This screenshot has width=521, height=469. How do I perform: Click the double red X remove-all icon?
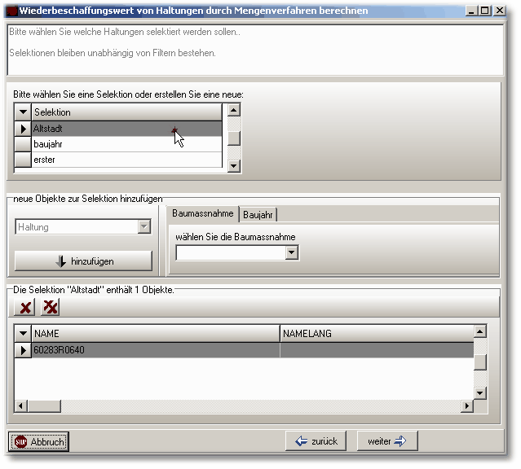51,307
